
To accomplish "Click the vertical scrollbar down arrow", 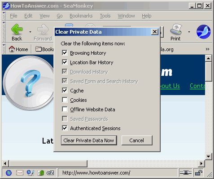I will click(x=209, y=157).
